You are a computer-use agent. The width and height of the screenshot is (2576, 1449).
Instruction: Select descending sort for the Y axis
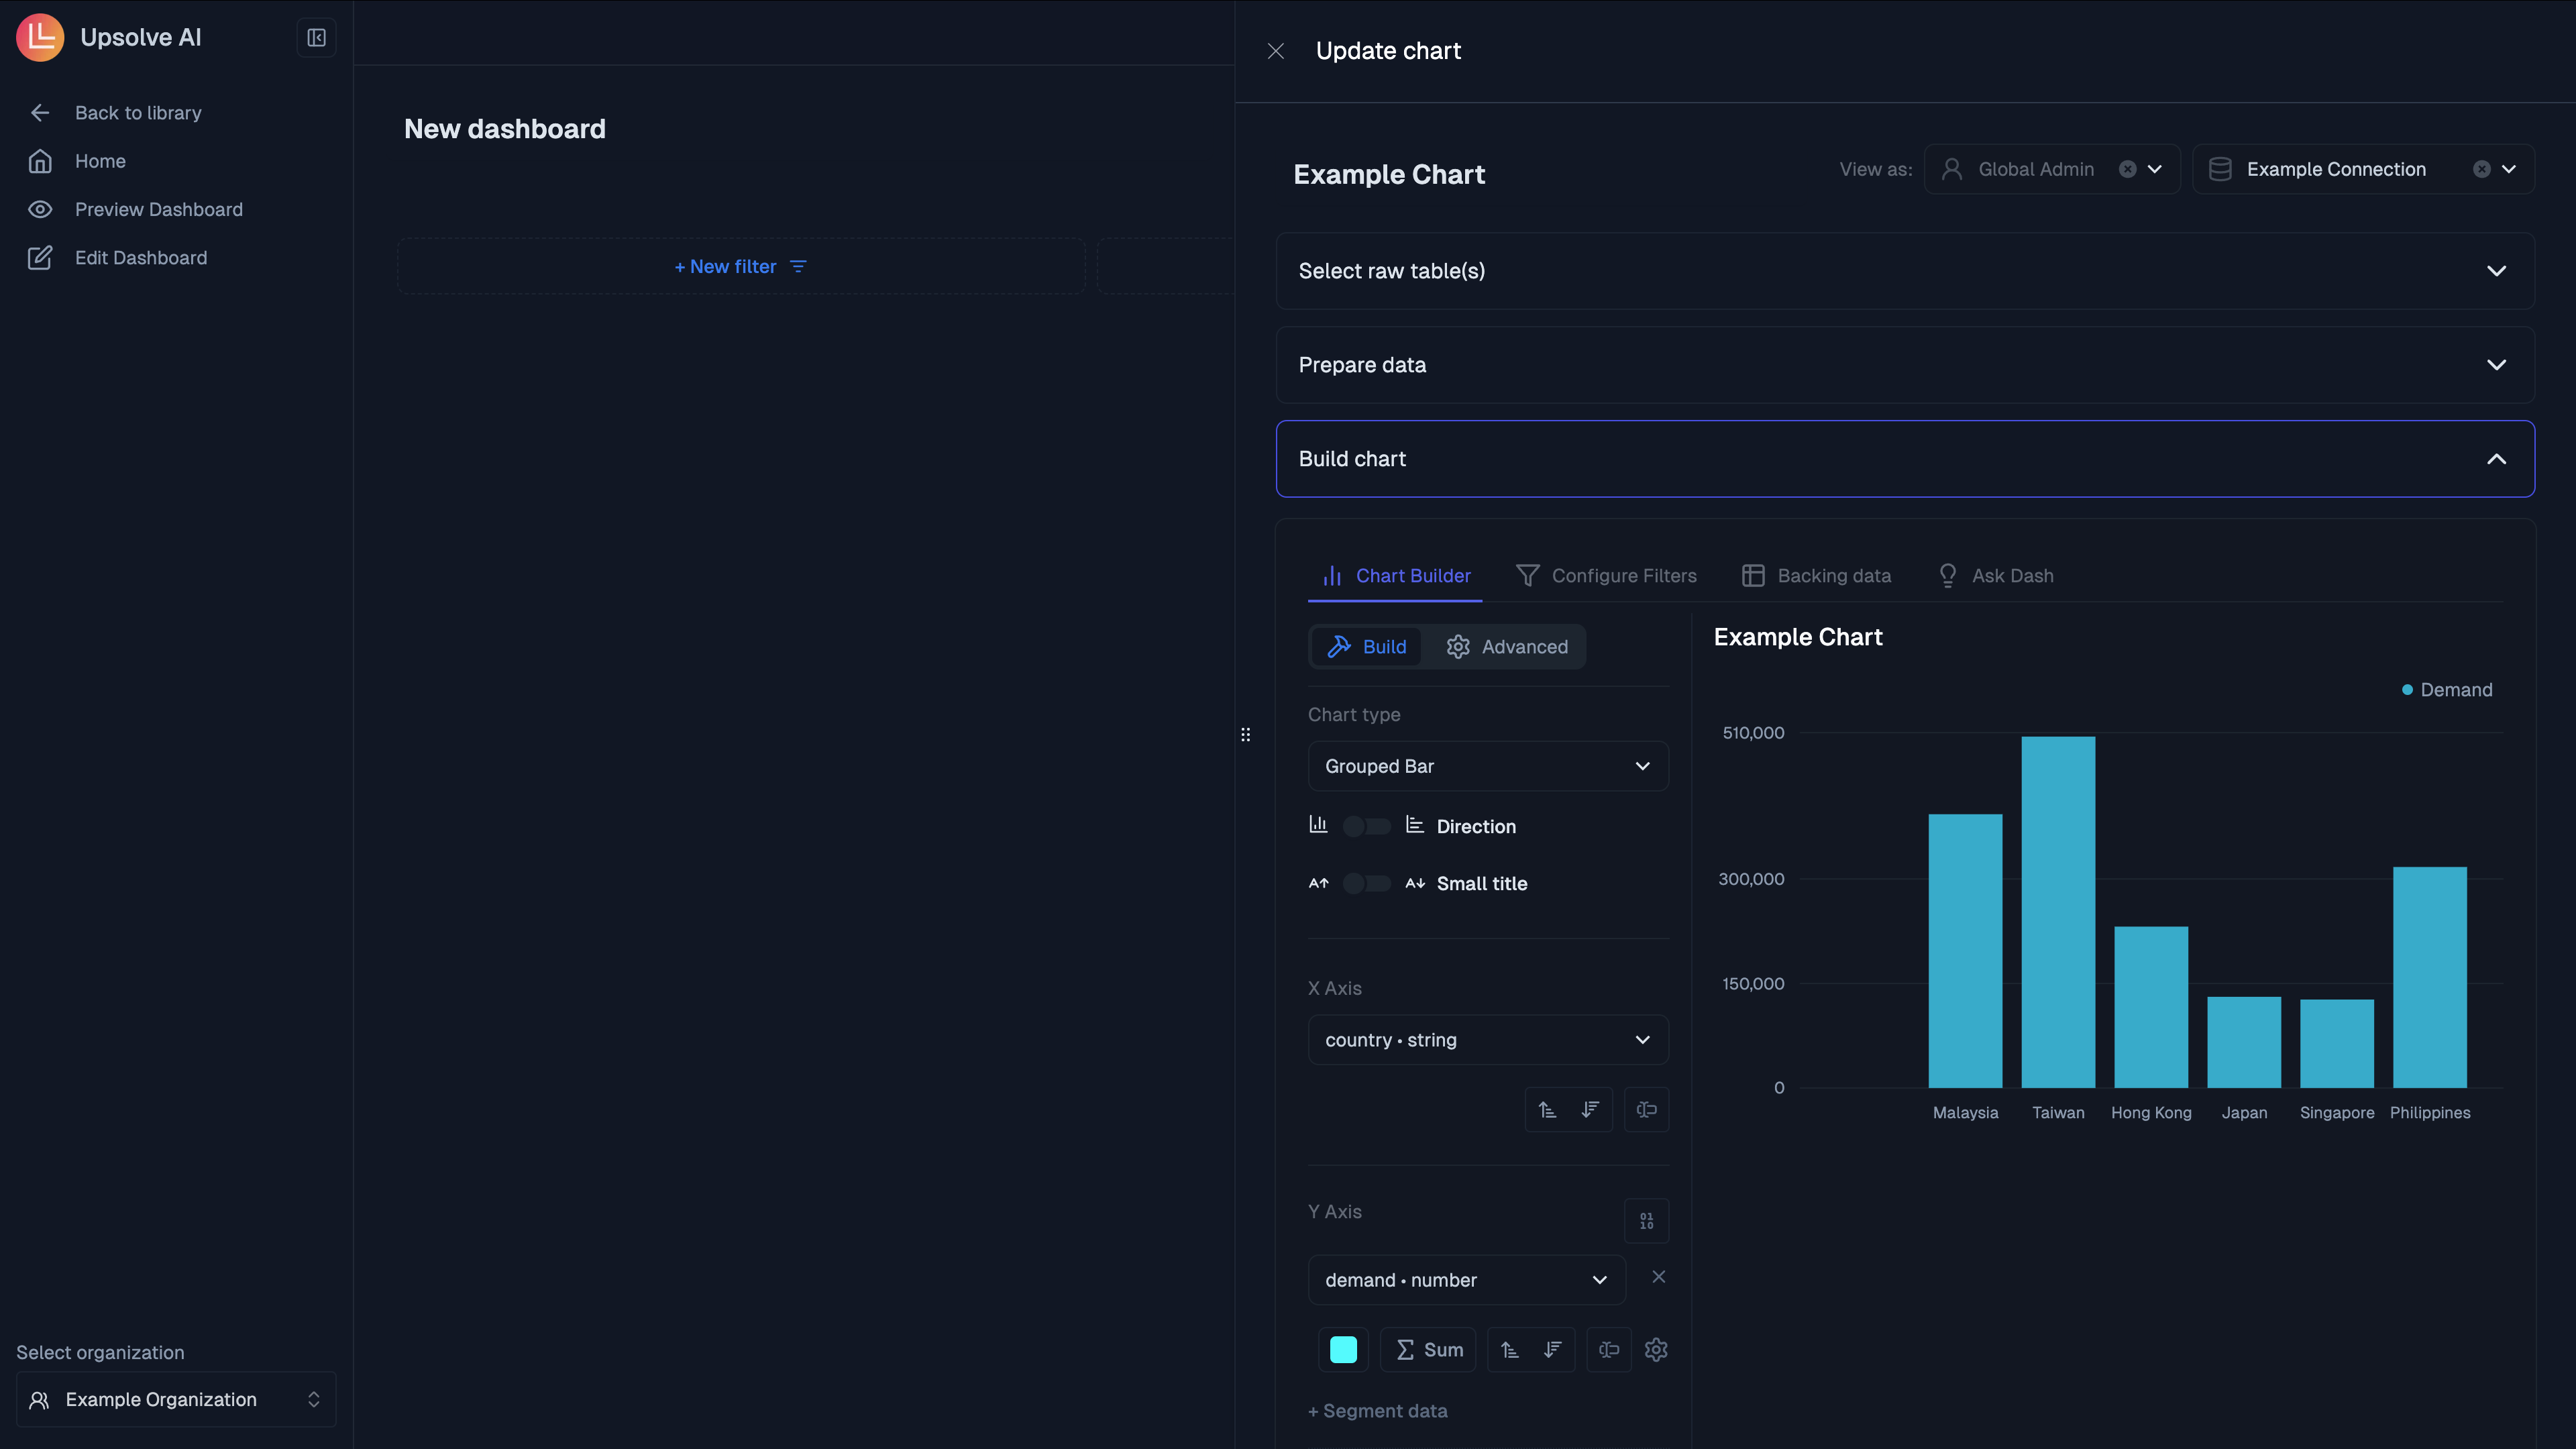(x=1551, y=1349)
